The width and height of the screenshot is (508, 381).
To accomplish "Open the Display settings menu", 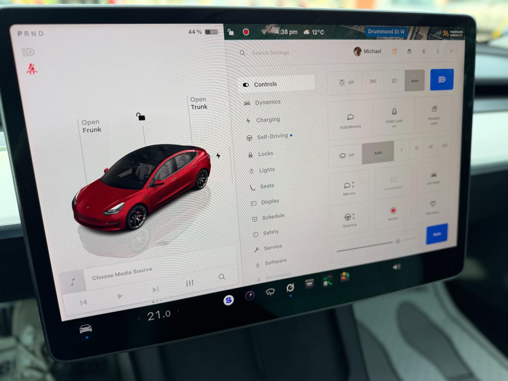I will pos(265,202).
